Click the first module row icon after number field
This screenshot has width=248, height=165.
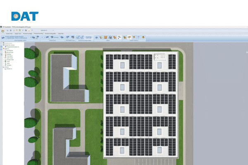[47, 37]
